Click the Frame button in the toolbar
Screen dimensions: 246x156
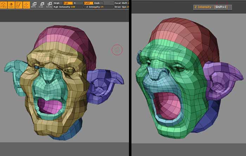pos(4,5)
